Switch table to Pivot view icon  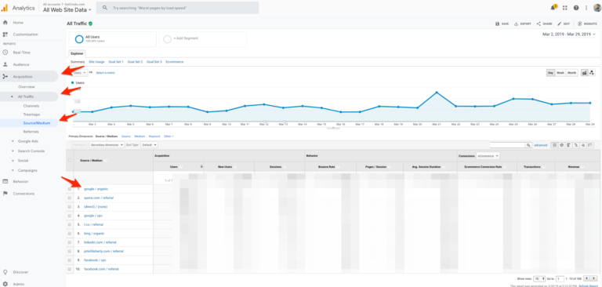point(590,145)
